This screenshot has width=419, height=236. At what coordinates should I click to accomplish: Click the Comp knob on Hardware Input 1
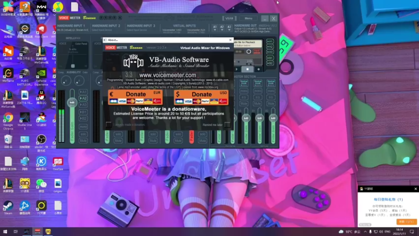[66, 81]
